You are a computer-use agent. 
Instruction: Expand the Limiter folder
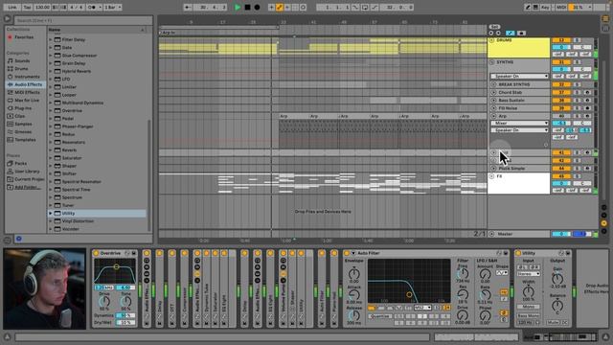click(x=51, y=87)
